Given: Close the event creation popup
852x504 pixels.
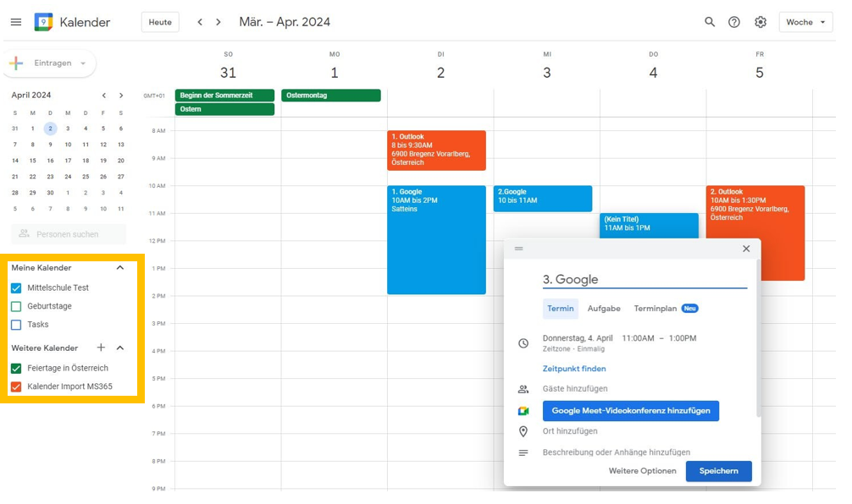Looking at the screenshot, I should pos(746,249).
